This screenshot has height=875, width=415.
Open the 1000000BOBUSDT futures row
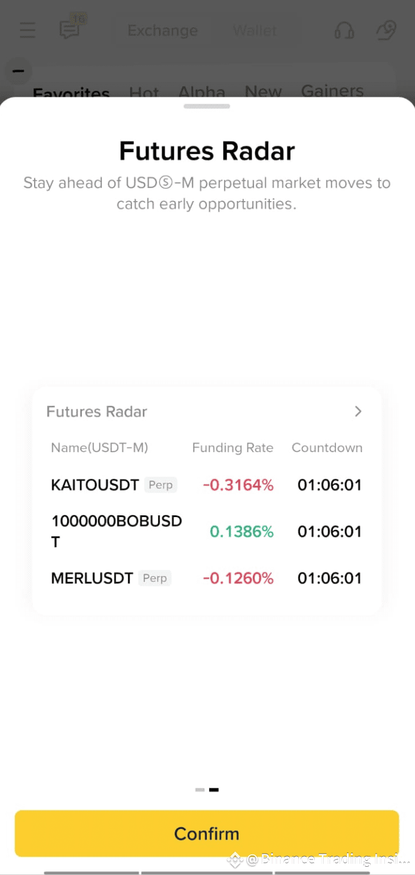pyautogui.click(x=116, y=531)
